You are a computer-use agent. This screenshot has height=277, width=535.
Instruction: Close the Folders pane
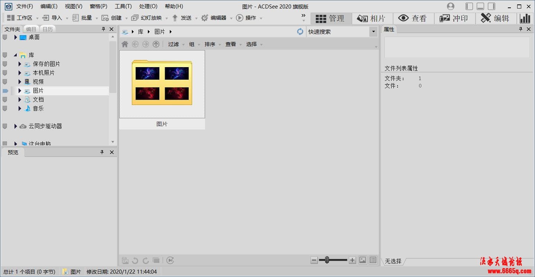coord(111,29)
